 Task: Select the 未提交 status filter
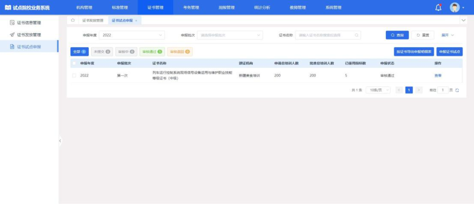(x=102, y=52)
